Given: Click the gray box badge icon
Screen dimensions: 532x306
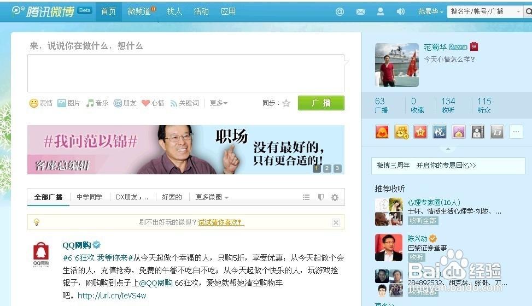Looking at the screenshot, I should click(497, 132).
